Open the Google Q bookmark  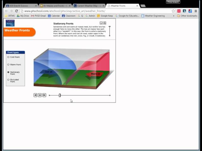(x=80, y=16)
